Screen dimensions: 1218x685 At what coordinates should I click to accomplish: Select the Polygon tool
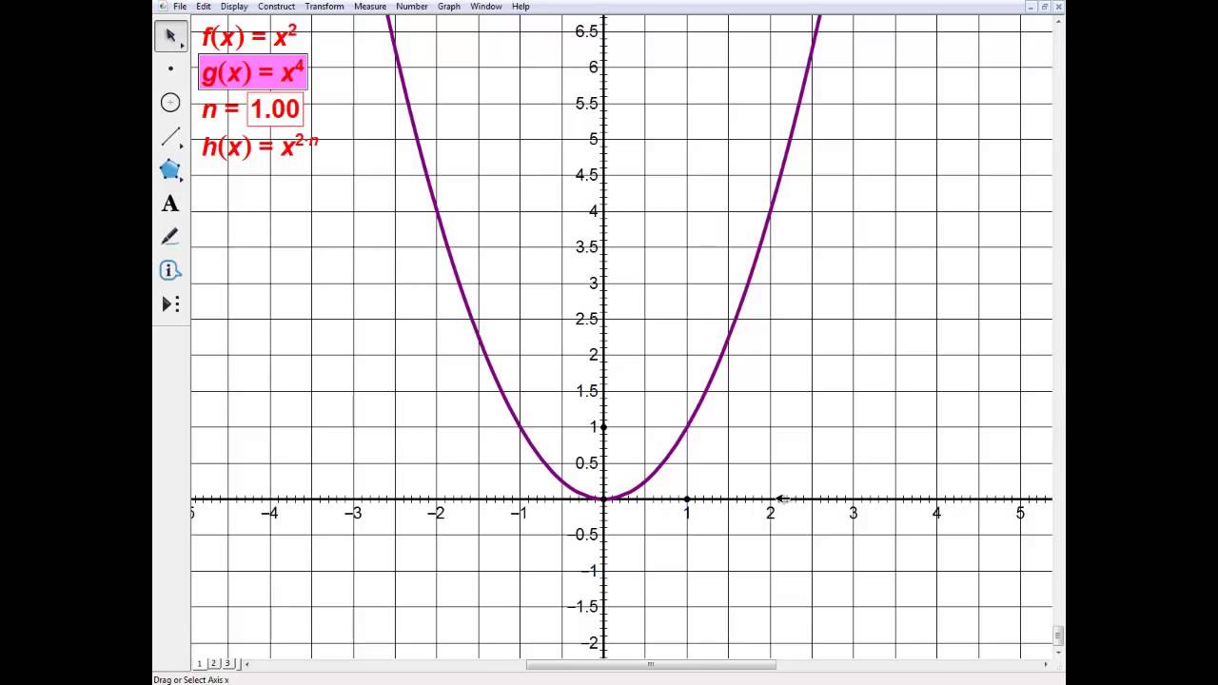[x=171, y=170]
